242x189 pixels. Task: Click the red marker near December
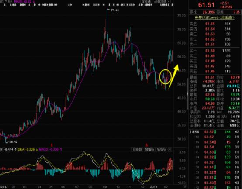tap(147, 145)
